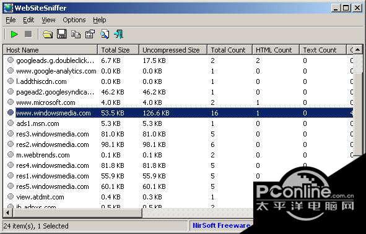Click the circle icon of www.windowsmedia.com row
Viewport: 366px width, 234px height.
pos(11,112)
